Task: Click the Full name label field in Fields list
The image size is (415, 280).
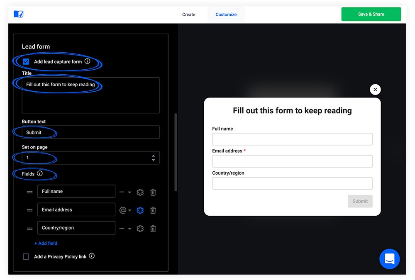Action: pos(76,191)
